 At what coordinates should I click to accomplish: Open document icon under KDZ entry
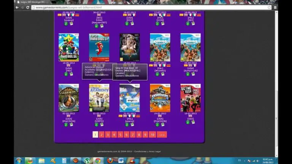132,24
